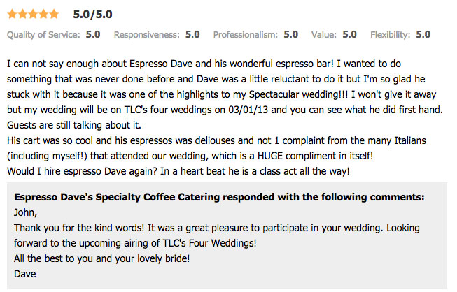Click the fifth orange rating star
457x292 pixels.
click(x=54, y=13)
